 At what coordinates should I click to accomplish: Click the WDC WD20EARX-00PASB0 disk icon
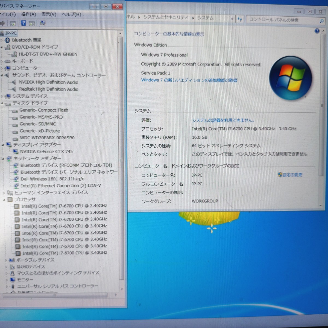(x=15, y=138)
